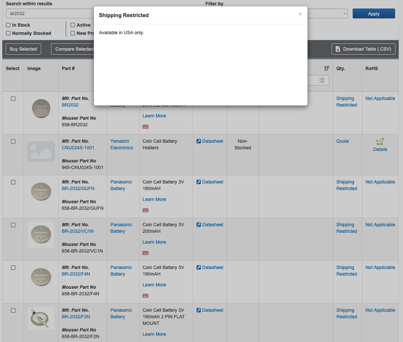Open Panasonic Battery link in BR-2032/VC1N row
The height and width of the screenshot is (342, 403).
click(x=121, y=228)
